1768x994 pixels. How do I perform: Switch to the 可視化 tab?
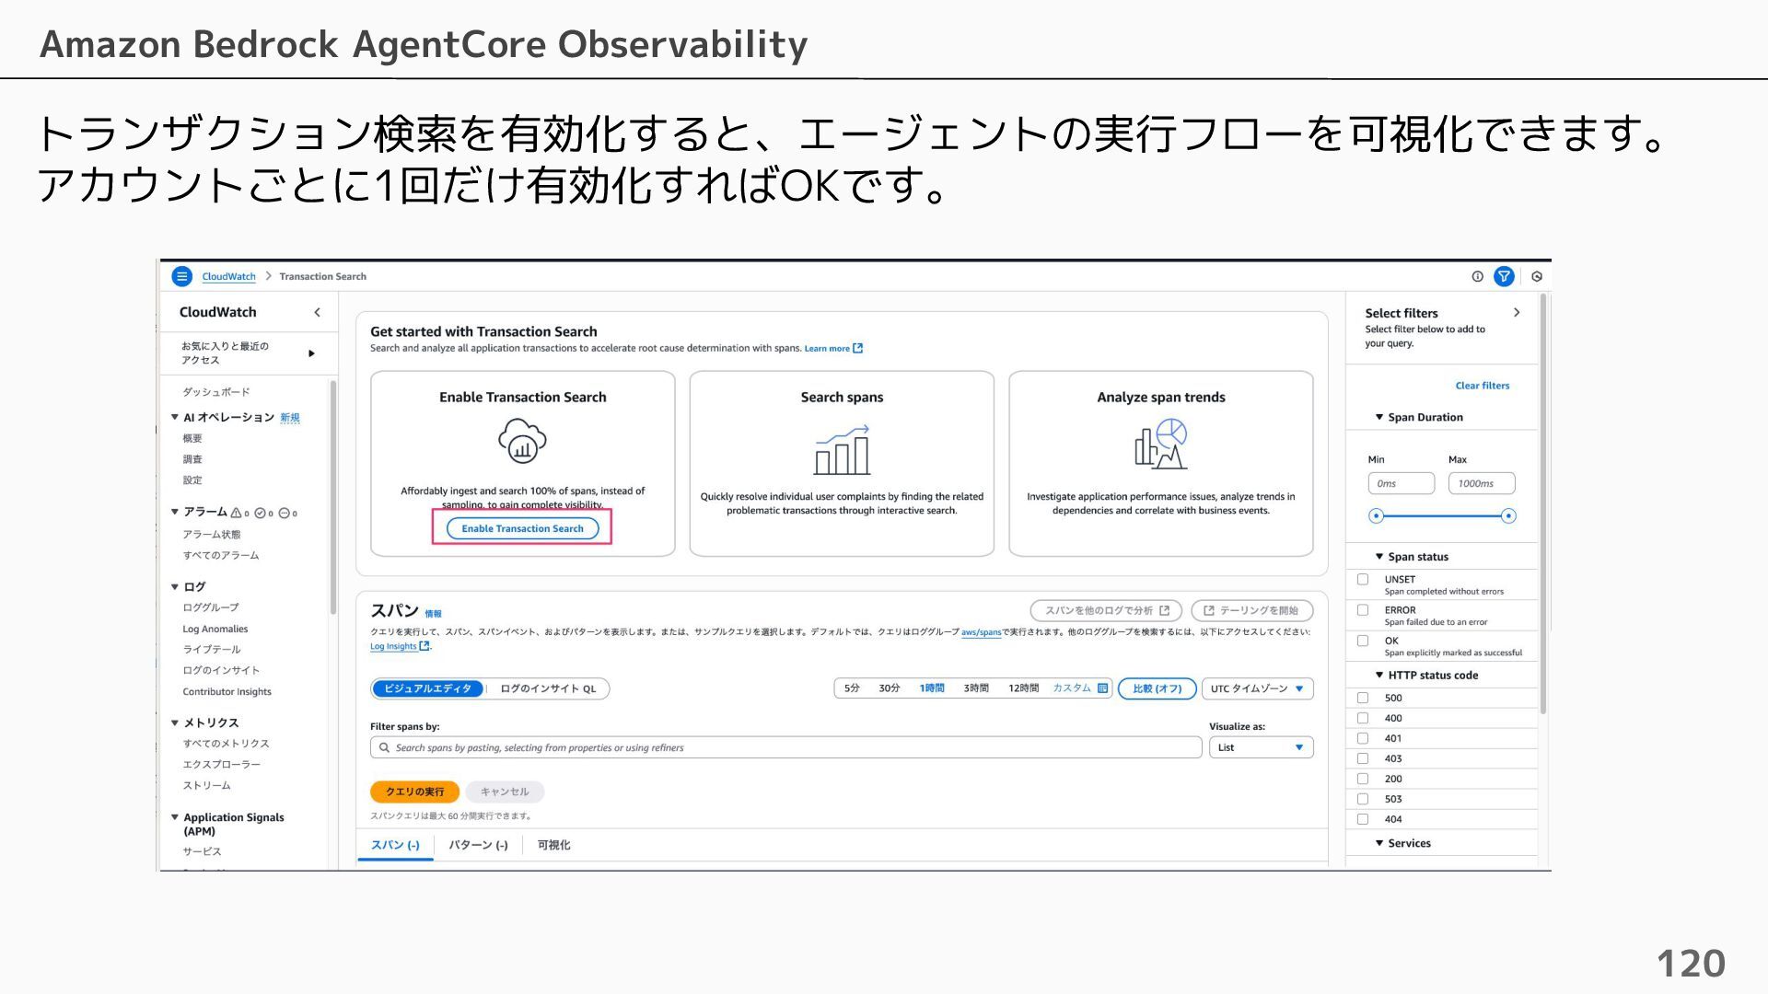[x=553, y=845]
